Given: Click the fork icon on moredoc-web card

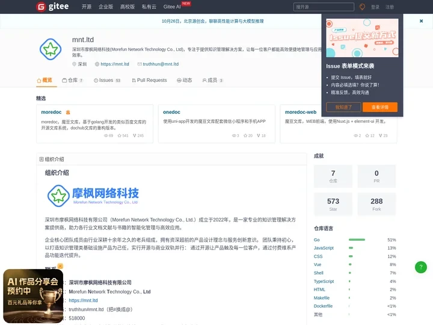Looking at the screenshot, I should click(380, 135).
